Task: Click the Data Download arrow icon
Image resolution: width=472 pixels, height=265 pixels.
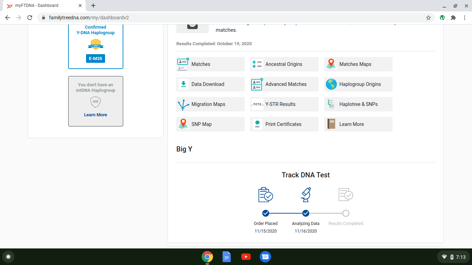Action: point(183,84)
